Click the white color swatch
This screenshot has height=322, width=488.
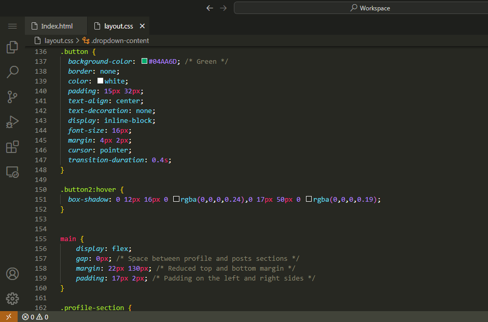(x=100, y=80)
